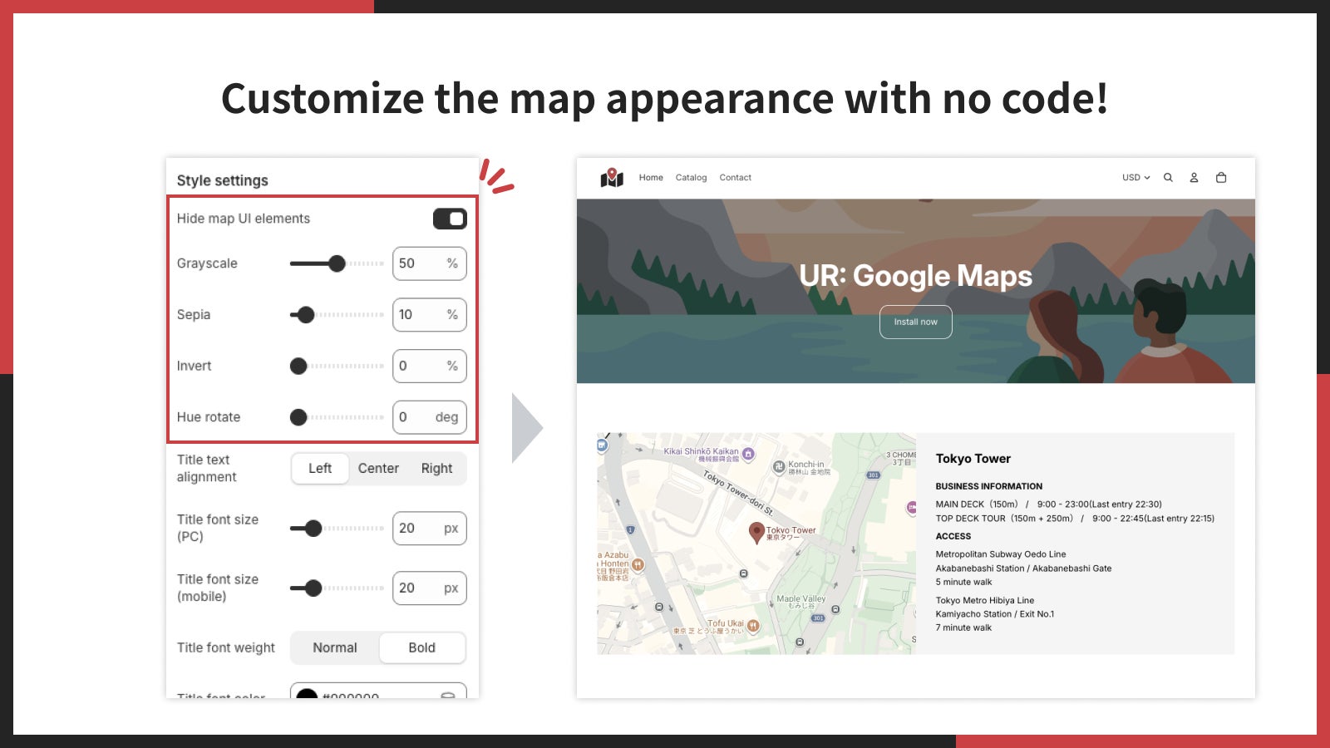Click the Grayscale slider handle
The height and width of the screenshot is (748, 1330).
(337, 263)
